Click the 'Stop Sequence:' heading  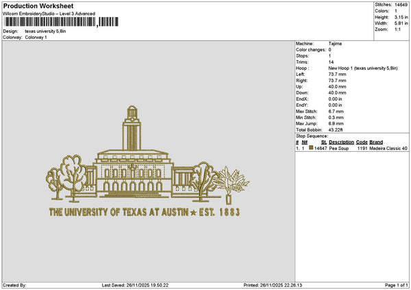[x=312, y=136]
